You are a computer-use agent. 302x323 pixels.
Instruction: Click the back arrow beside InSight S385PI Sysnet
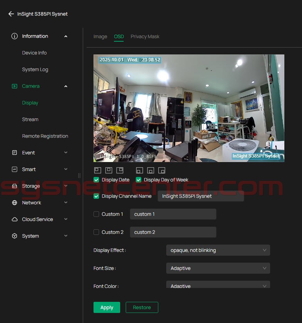(x=11, y=14)
